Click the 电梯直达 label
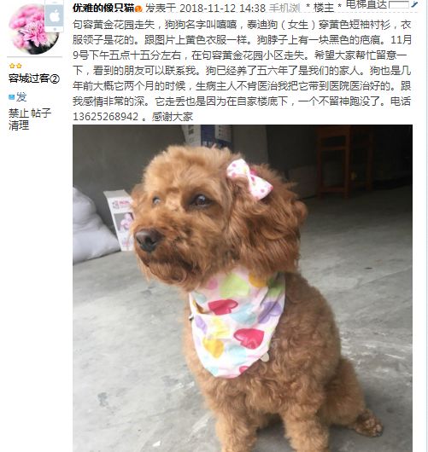This screenshot has height=452, width=428. [x=366, y=4]
